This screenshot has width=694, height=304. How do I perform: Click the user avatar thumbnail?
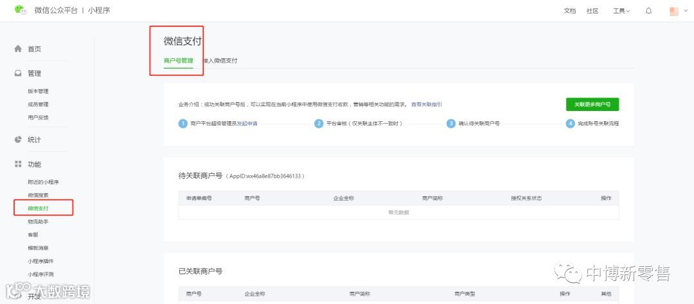(673, 11)
